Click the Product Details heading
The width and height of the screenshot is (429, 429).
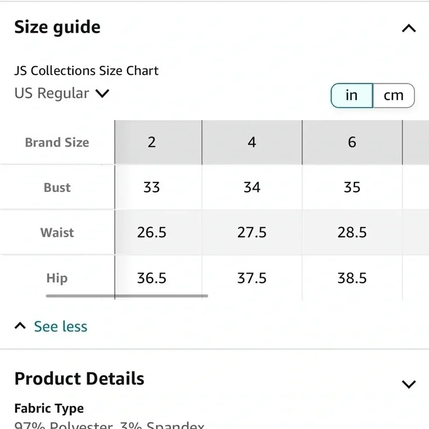(79, 378)
